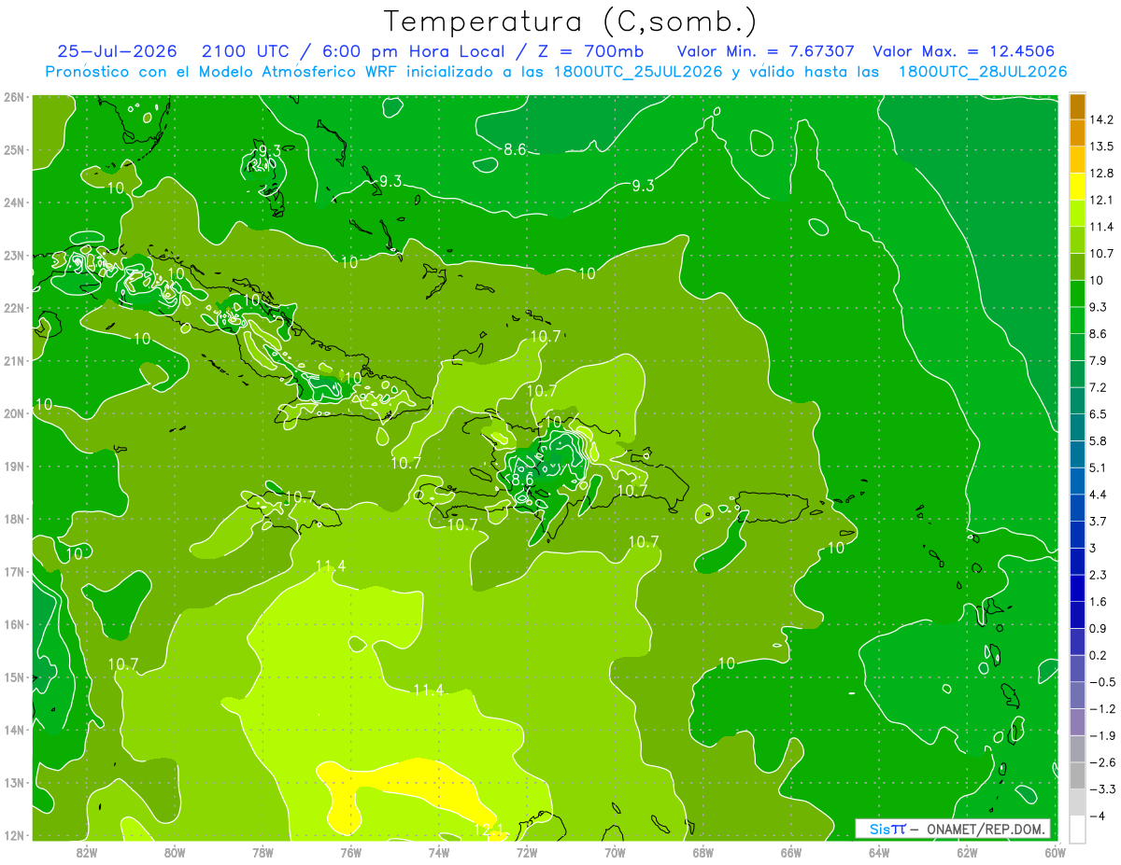The width and height of the screenshot is (1121, 865).
Task: Click the legend label "-3.3"
Action: coord(1101,789)
